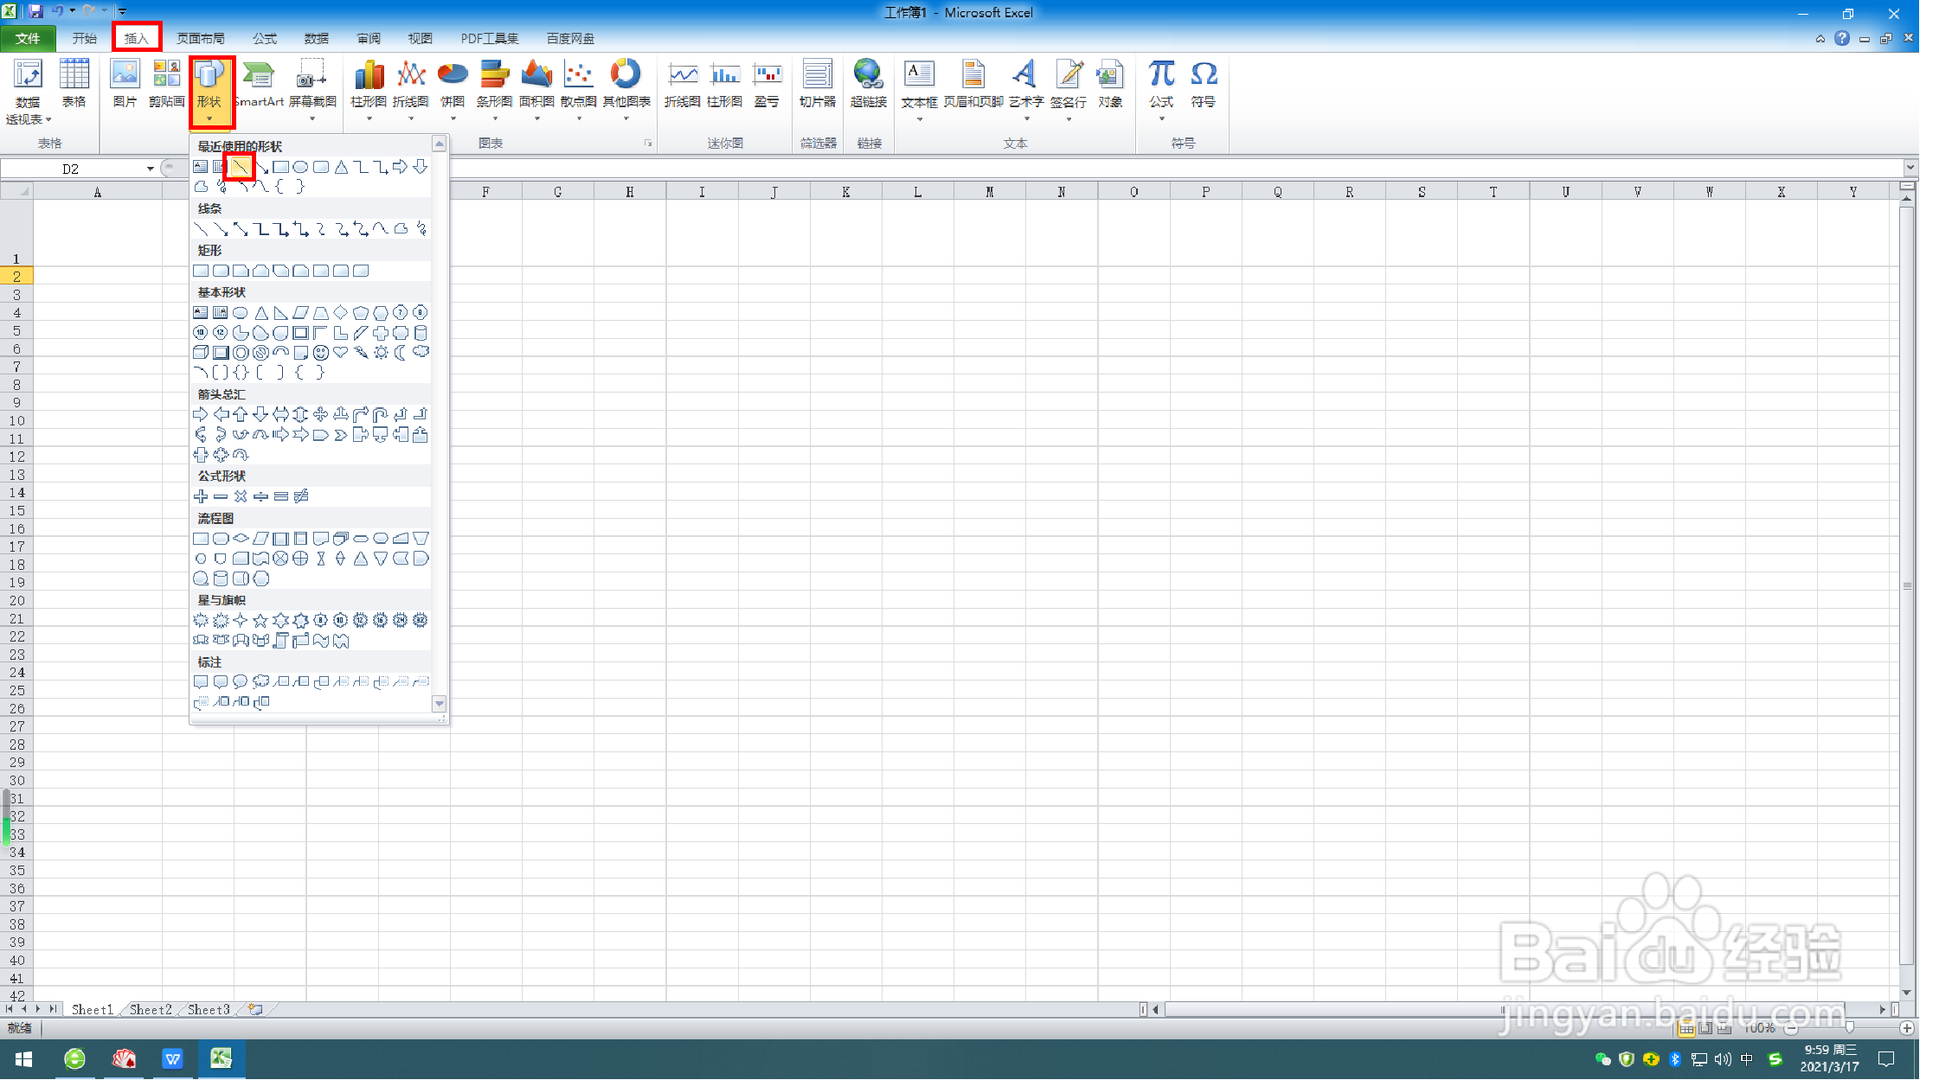This screenshot has height=1080, width=1952.
Task: Pick the 4-point star shape
Action: pyautogui.click(x=241, y=621)
